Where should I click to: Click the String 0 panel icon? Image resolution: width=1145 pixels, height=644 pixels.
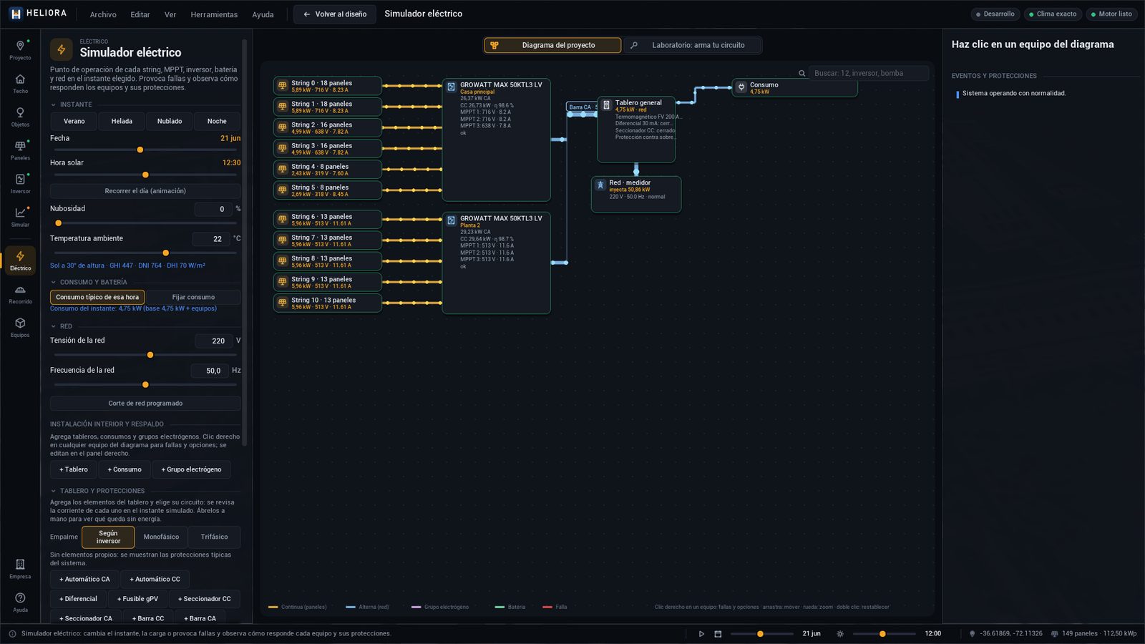point(283,86)
